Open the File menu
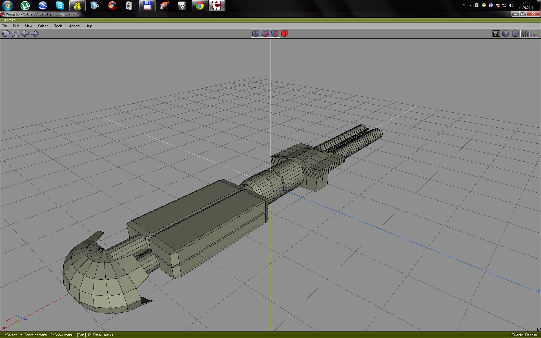 tap(4, 26)
